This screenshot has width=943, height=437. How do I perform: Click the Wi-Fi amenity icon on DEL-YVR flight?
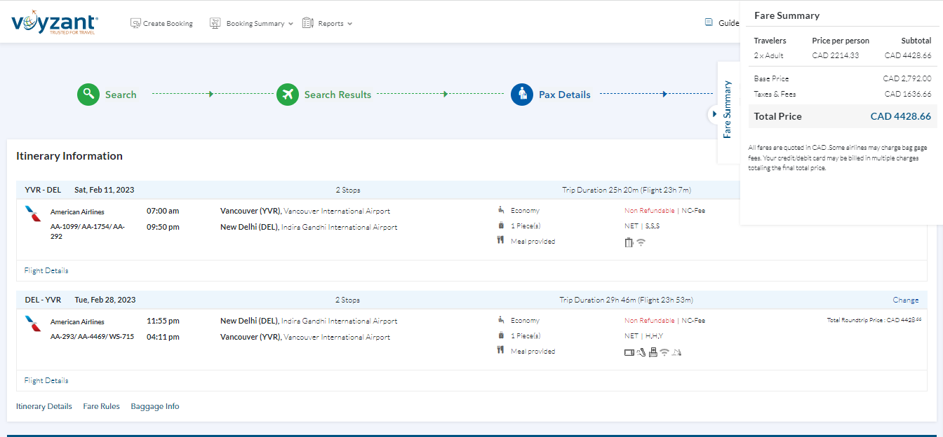coord(664,352)
